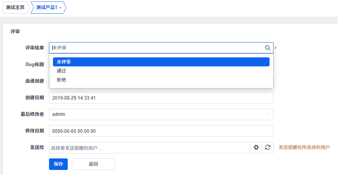Open the gear settings icon beside send-to field

[x=256, y=147]
